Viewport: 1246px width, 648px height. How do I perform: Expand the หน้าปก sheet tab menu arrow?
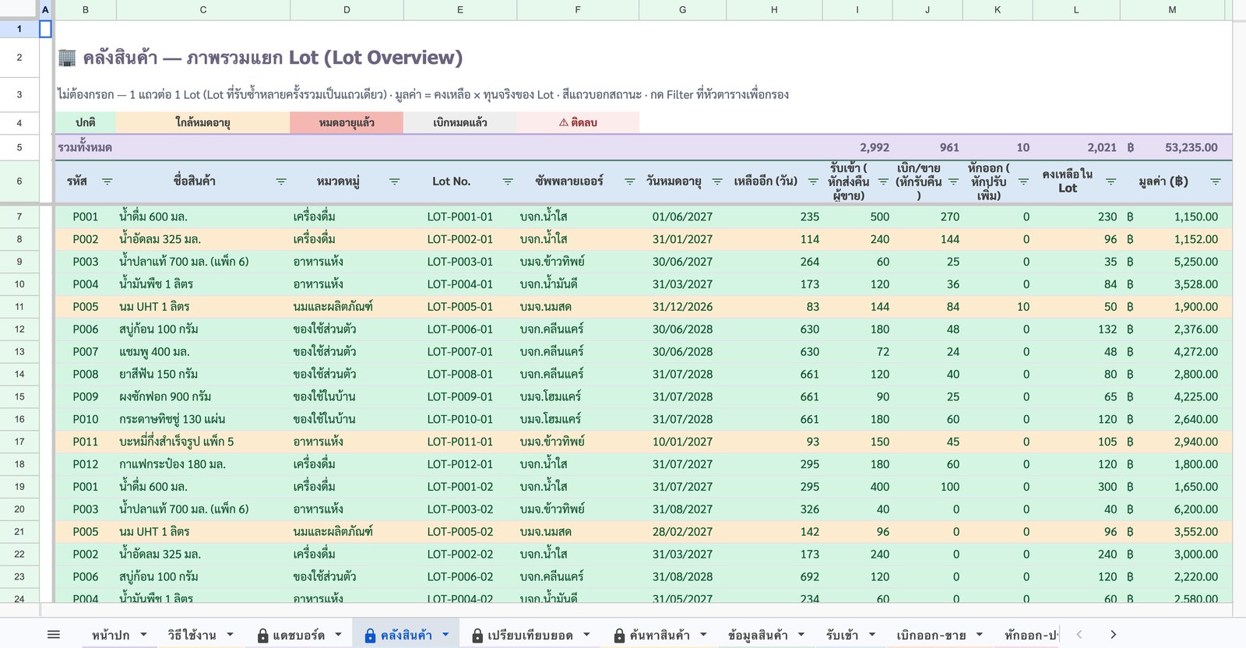pyautogui.click(x=144, y=635)
